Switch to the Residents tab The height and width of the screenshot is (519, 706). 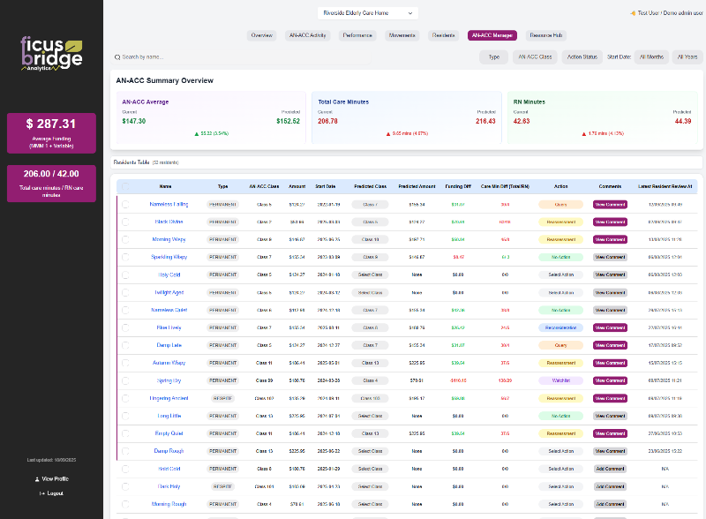(x=441, y=35)
